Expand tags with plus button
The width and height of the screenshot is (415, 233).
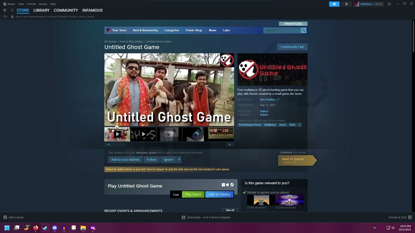click(300, 125)
